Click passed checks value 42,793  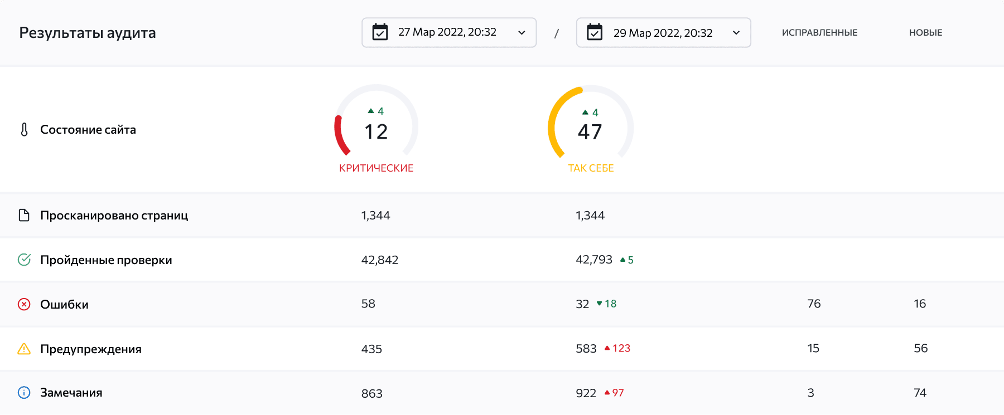[x=594, y=260]
